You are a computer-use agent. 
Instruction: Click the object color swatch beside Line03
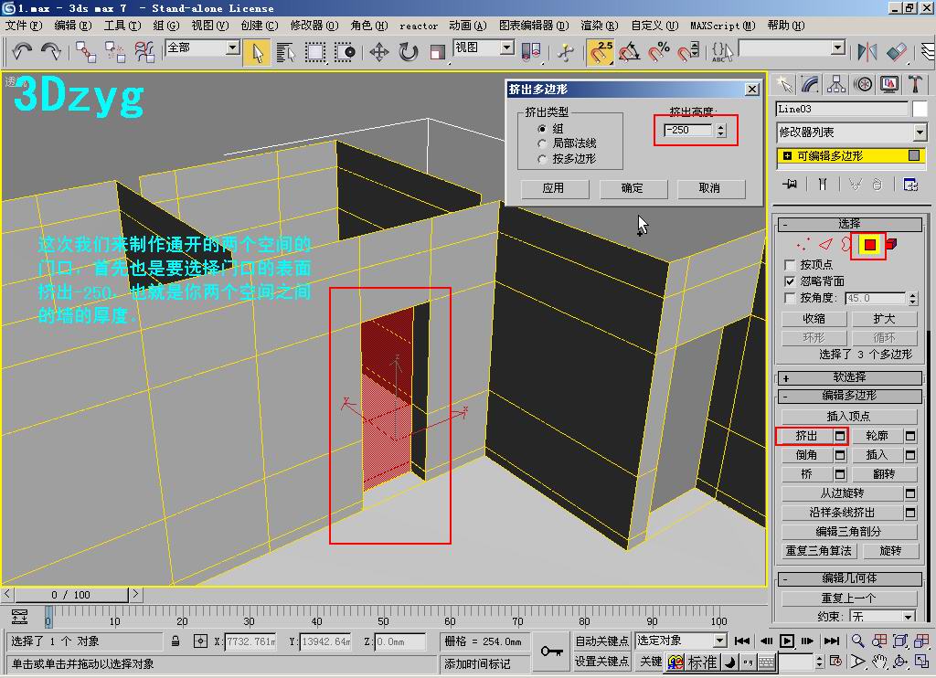(920, 110)
